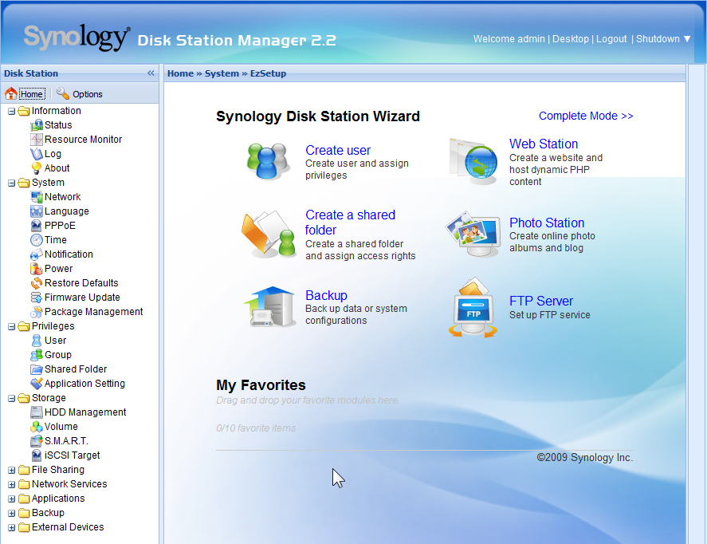Select the PPPoE icon

pyautogui.click(x=37, y=226)
